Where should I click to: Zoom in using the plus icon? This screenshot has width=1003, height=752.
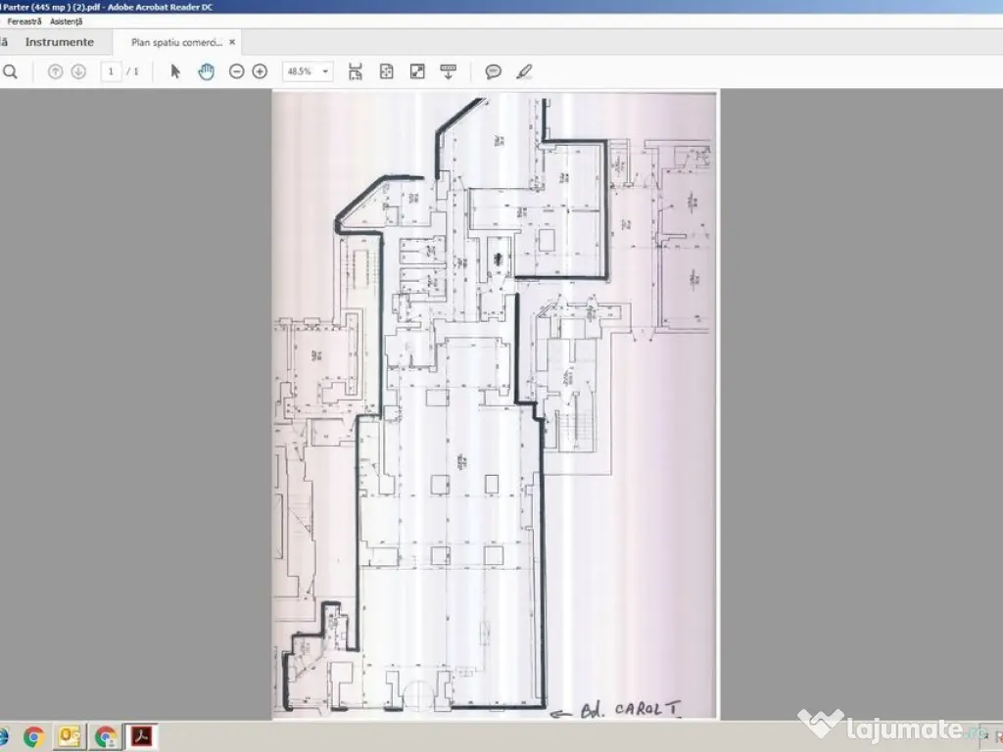pyautogui.click(x=260, y=70)
